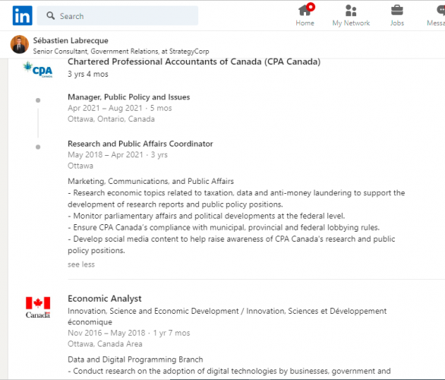Select the My Network navigation label
The height and width of the screenshot is (380, 445).
tap(351, 23)
